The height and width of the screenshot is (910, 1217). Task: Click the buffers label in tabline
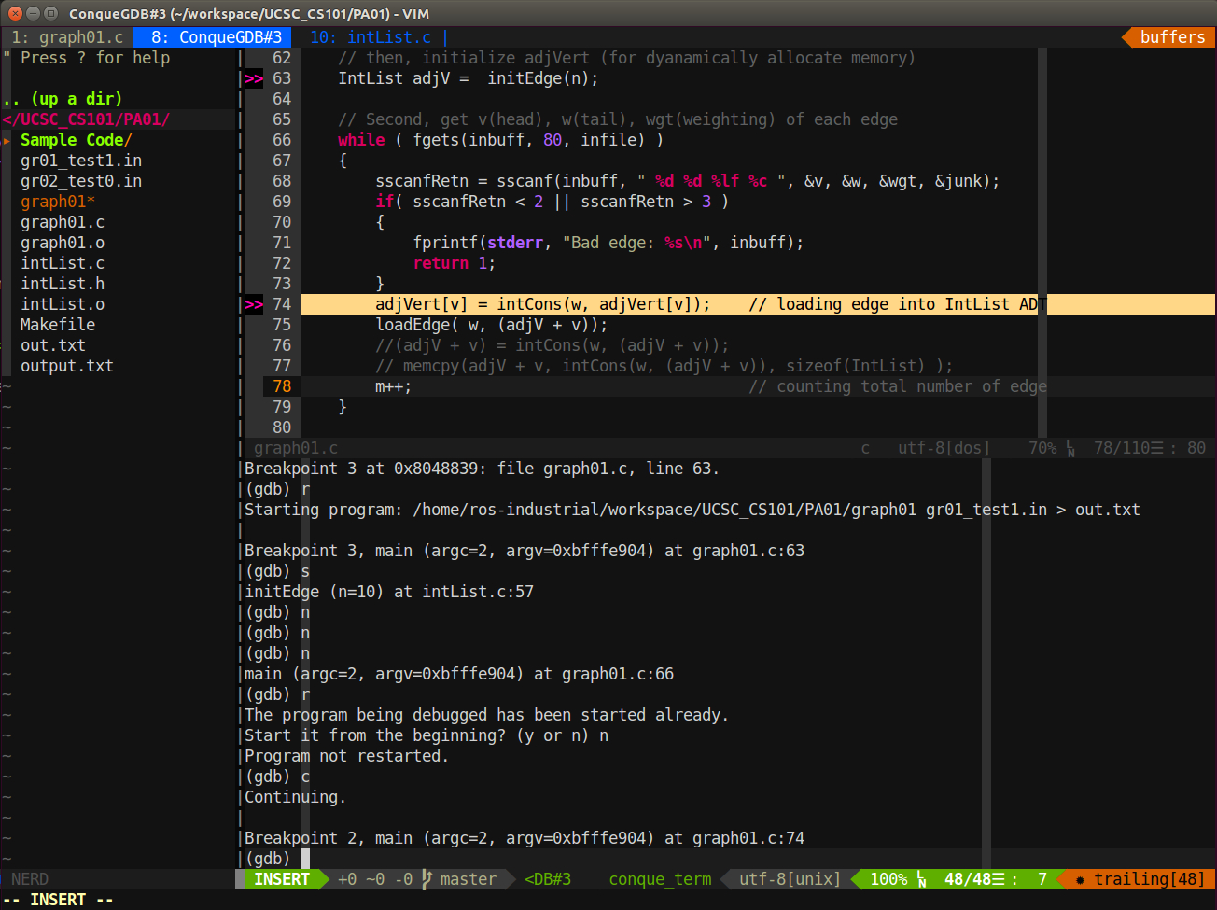1172,37
